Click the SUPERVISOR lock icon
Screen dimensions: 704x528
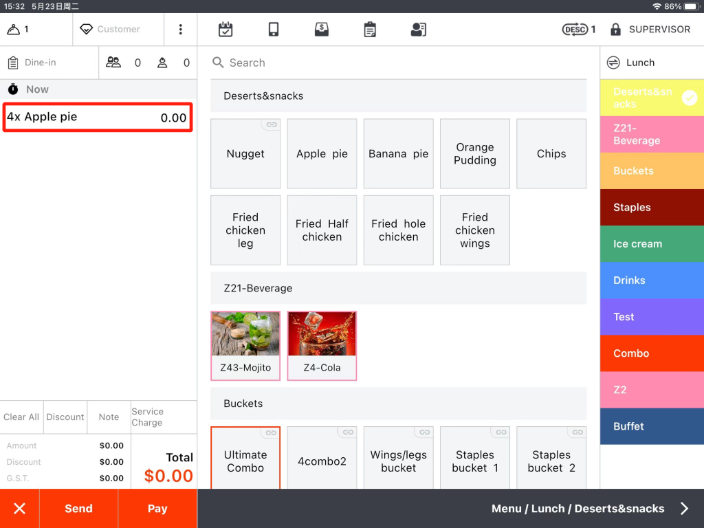[615, 30]
